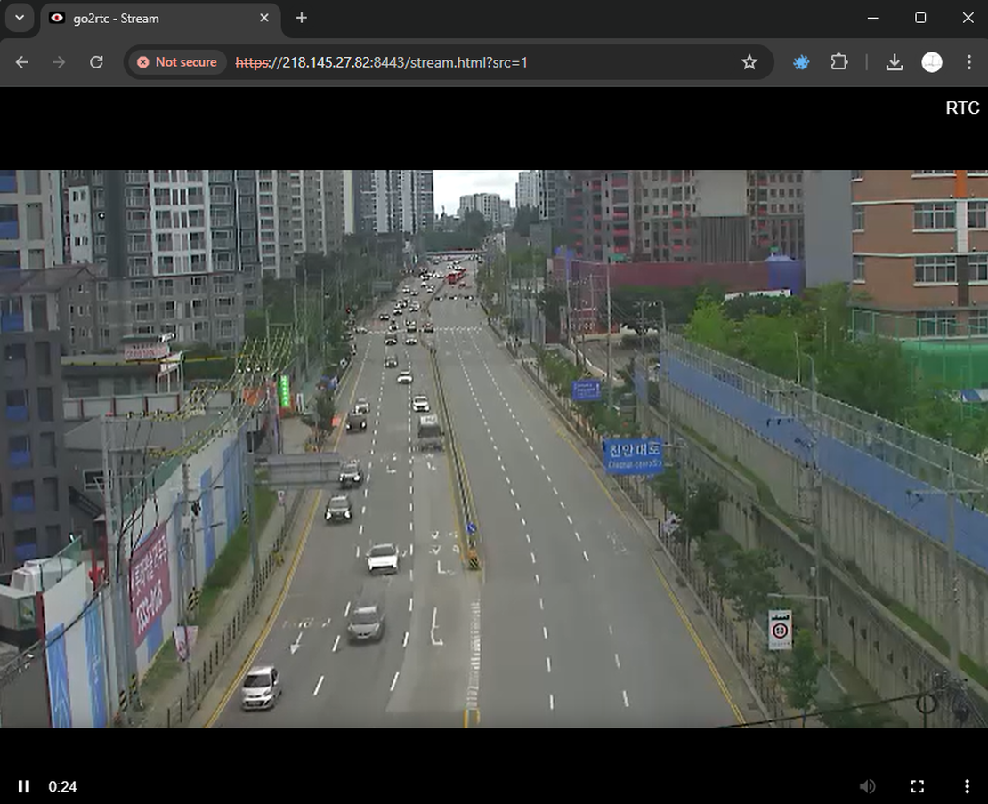This screenshot has height=804, width=988.
Task: Open Downloads from the browser toolbar
Action: click(x=894, y=62)
